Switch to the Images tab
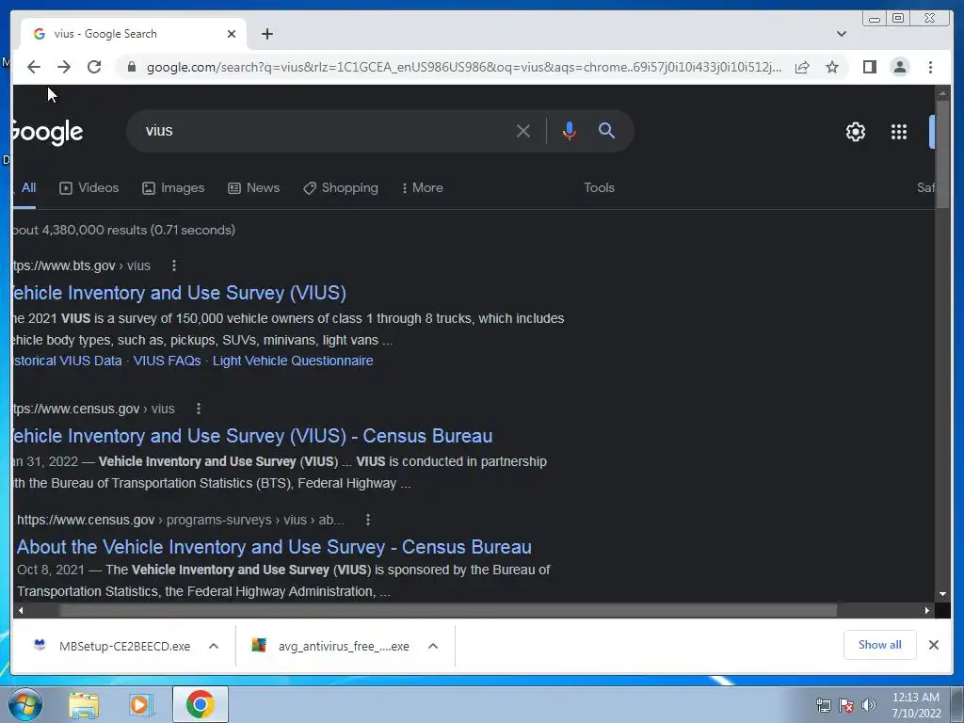Image resolution: width=964 pixels, height=723 pixels. pyautogui.click(x=173, y=188)
